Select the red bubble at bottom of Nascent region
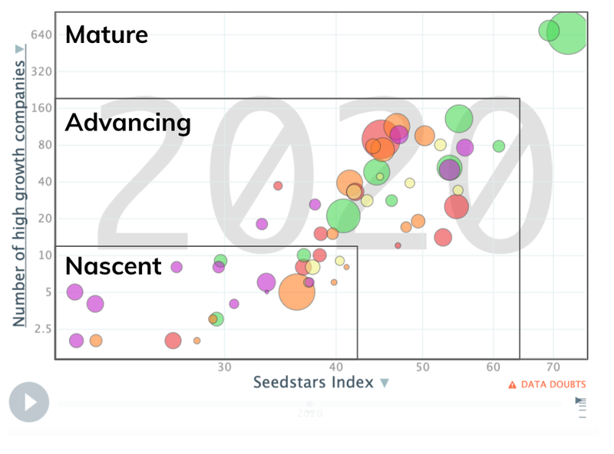This screenshot has height=454, width=614. click(x=173, y=340)
